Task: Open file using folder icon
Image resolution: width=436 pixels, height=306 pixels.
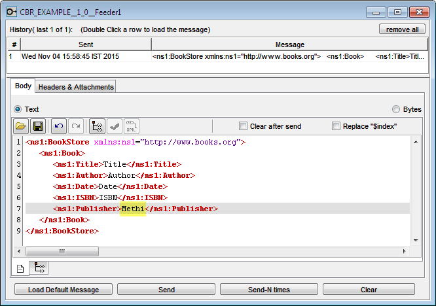Action: click(x=21, y=126)
